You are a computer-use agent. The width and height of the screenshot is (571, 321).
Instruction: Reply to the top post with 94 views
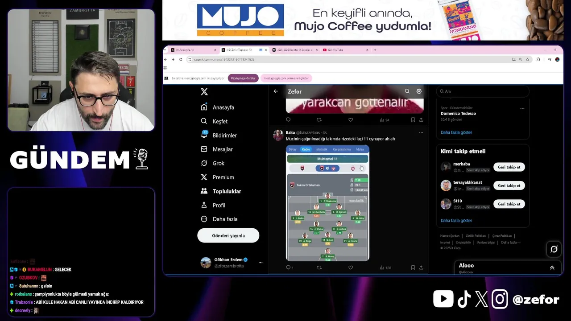pos(288,119)
